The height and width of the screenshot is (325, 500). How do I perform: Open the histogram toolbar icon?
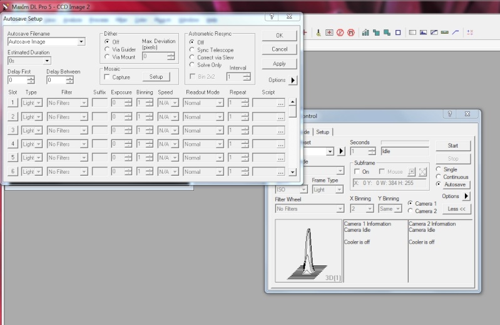(x=423, y=32)
